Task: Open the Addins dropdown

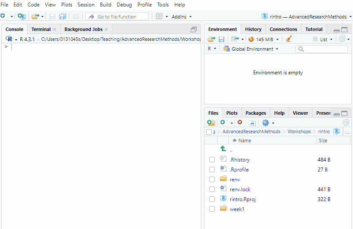Action: (181, 17)
